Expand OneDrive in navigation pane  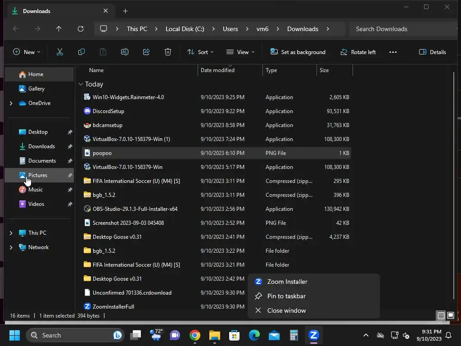pyautogui.click(x=11, y=103)
